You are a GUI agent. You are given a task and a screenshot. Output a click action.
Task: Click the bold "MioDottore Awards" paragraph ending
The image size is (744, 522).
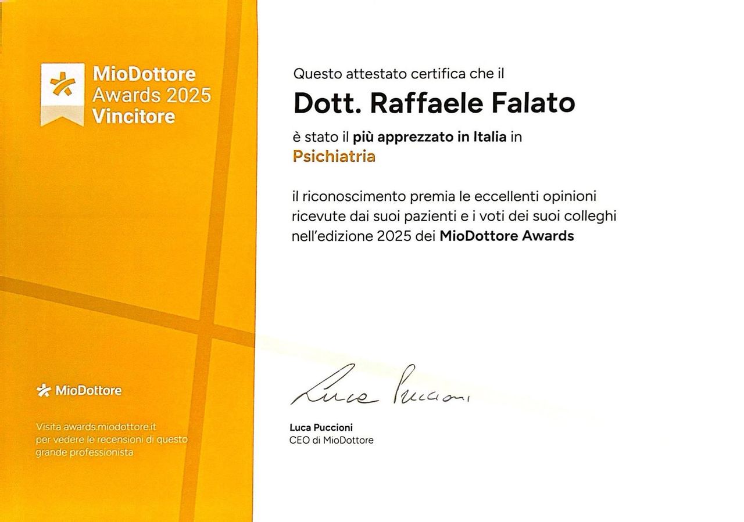coord(506,236)
